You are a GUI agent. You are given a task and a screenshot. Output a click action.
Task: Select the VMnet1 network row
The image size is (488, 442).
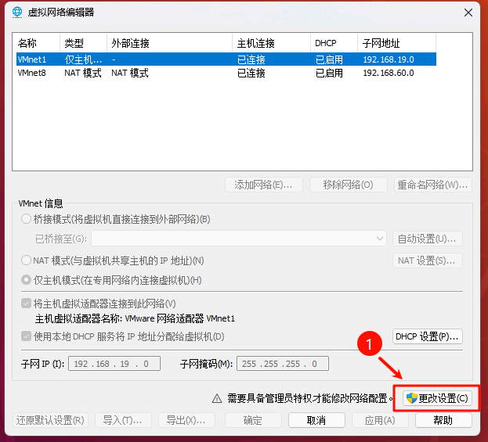coord(226,59)
